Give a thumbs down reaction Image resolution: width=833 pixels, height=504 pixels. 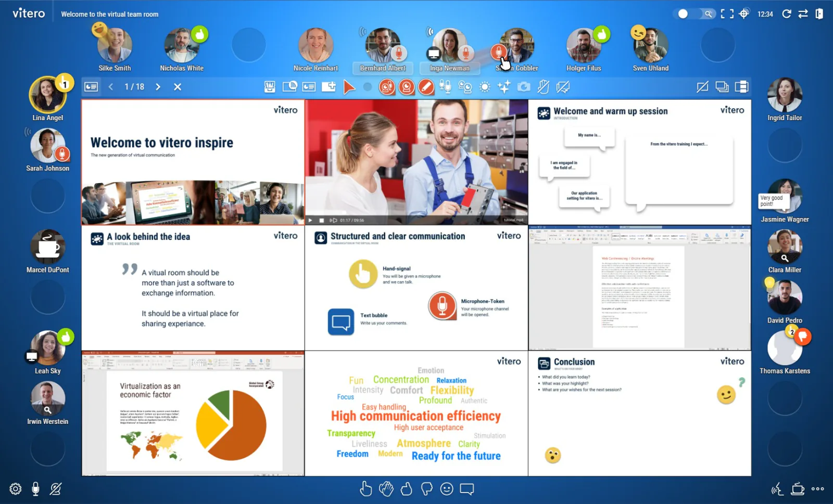(426, 489)
